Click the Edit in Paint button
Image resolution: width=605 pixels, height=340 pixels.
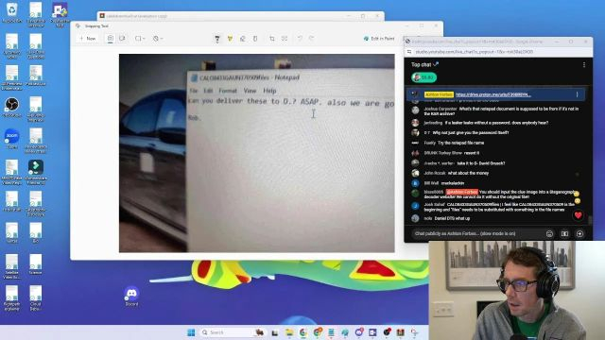(379, 39)
